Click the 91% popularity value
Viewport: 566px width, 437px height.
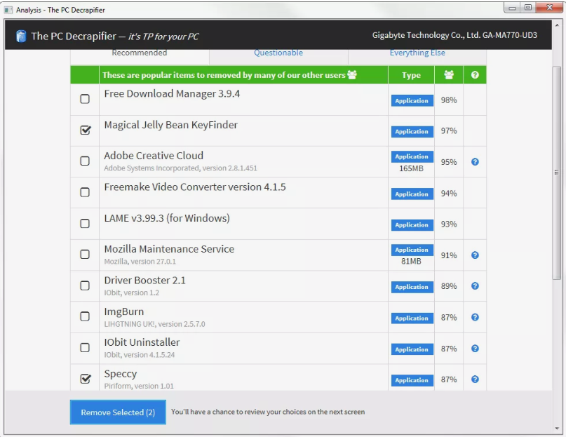pos(449,256)
